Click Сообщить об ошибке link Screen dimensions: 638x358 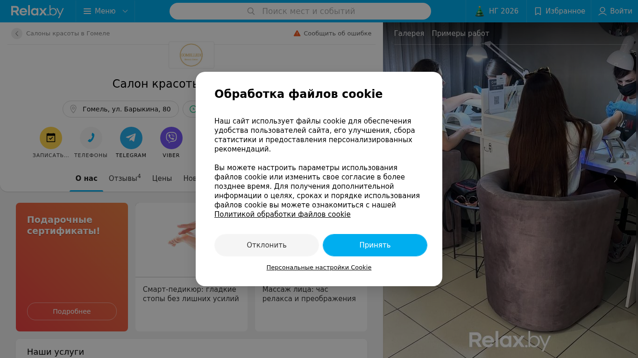333,34
